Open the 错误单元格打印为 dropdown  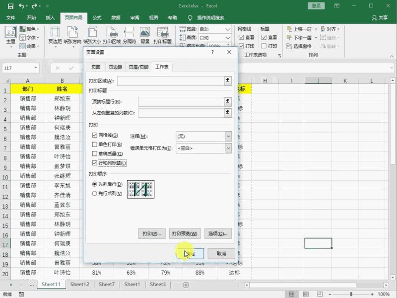click(x=228, y=148)
